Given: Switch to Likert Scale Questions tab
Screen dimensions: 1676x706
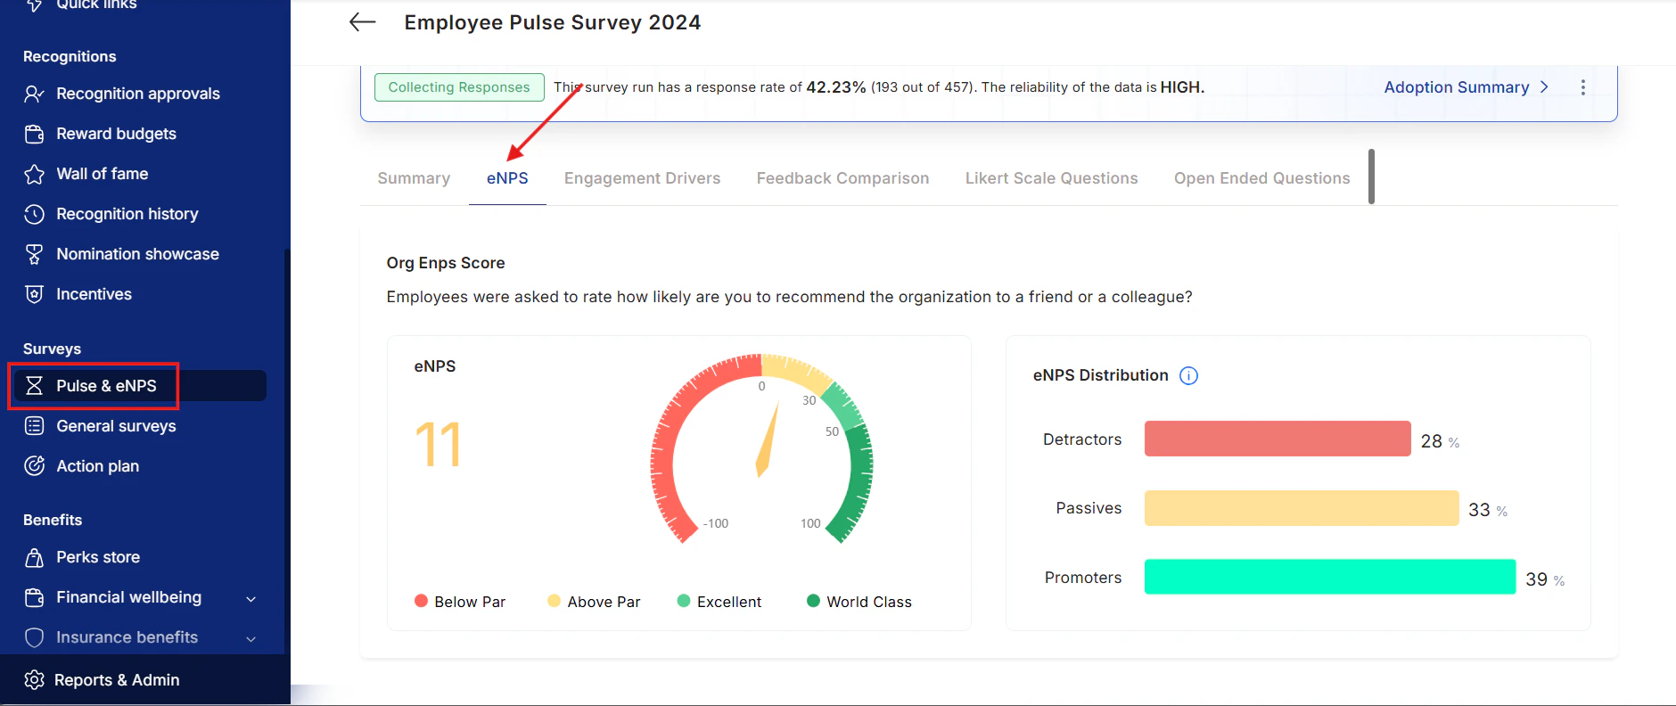Looking at the screenshot, I should click(1051, 178).
